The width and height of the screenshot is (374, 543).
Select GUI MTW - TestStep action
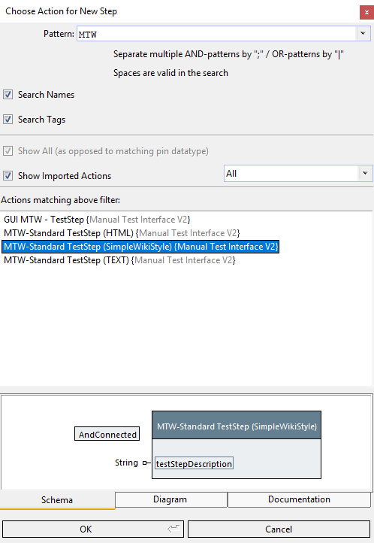[x=97, y=220]
